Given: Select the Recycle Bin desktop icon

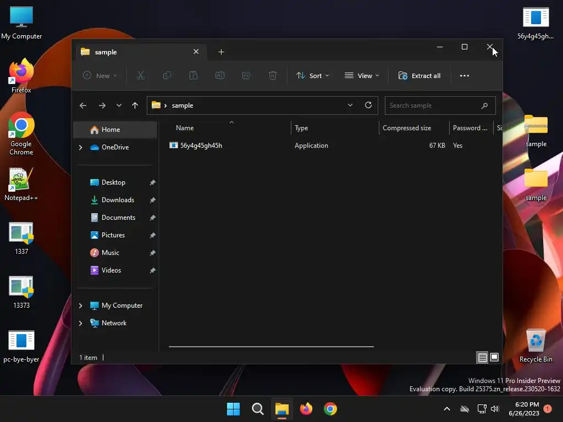Looking at the screenshot, I should [536, 346].
